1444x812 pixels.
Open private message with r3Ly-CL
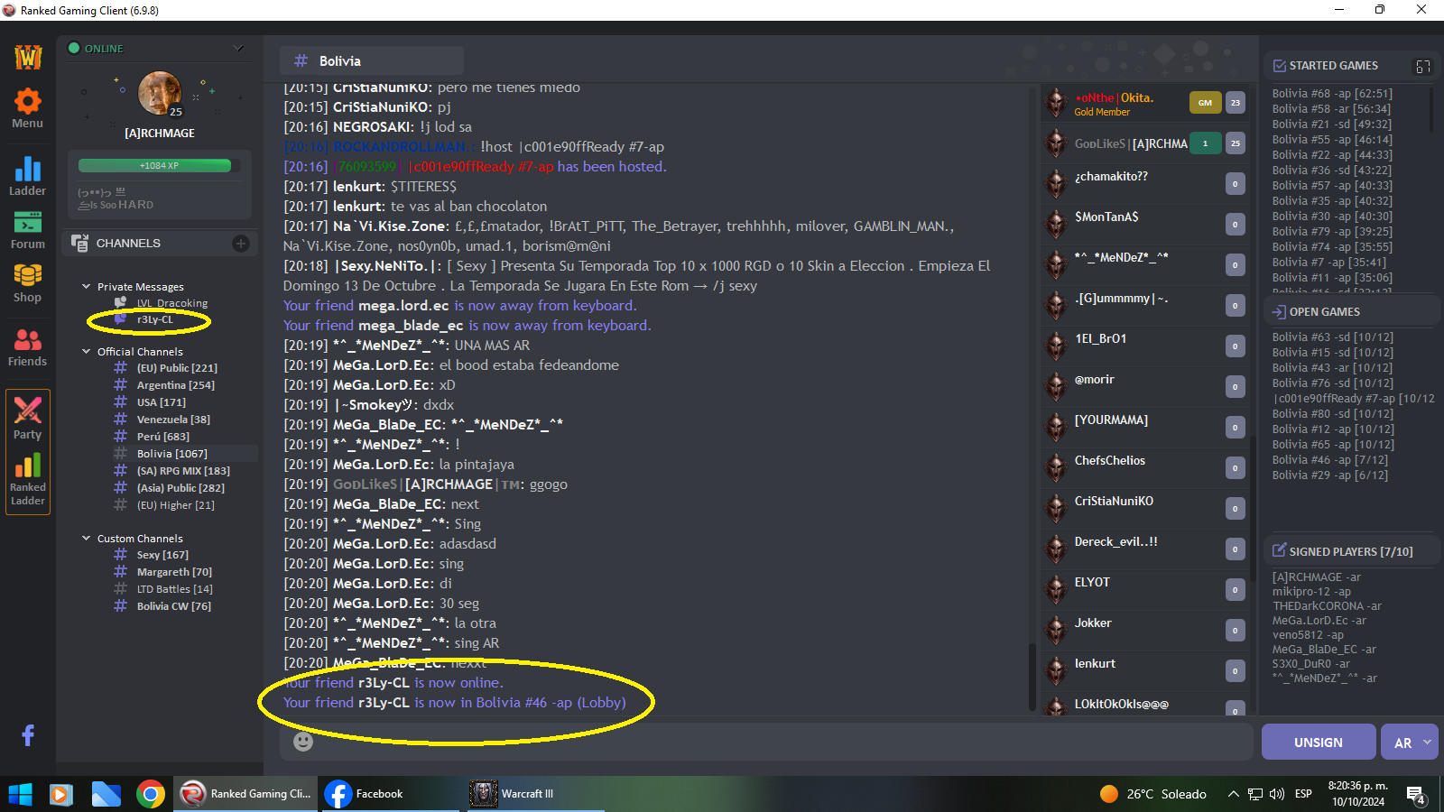(x=154, y=319)
